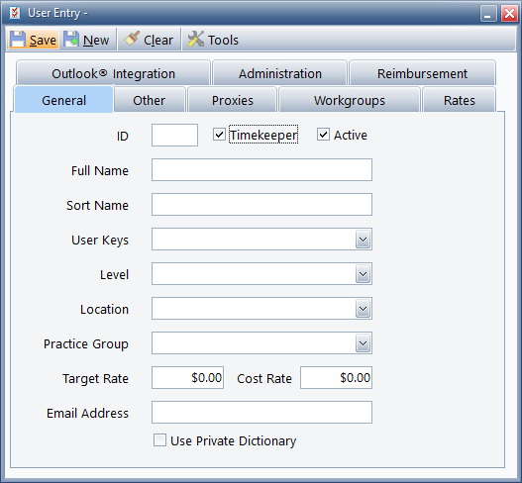Viewport: 522px width, 483px height.
Task: Open the Tools wrench icon
Action: pyautogui.click(x=195, y=40)
